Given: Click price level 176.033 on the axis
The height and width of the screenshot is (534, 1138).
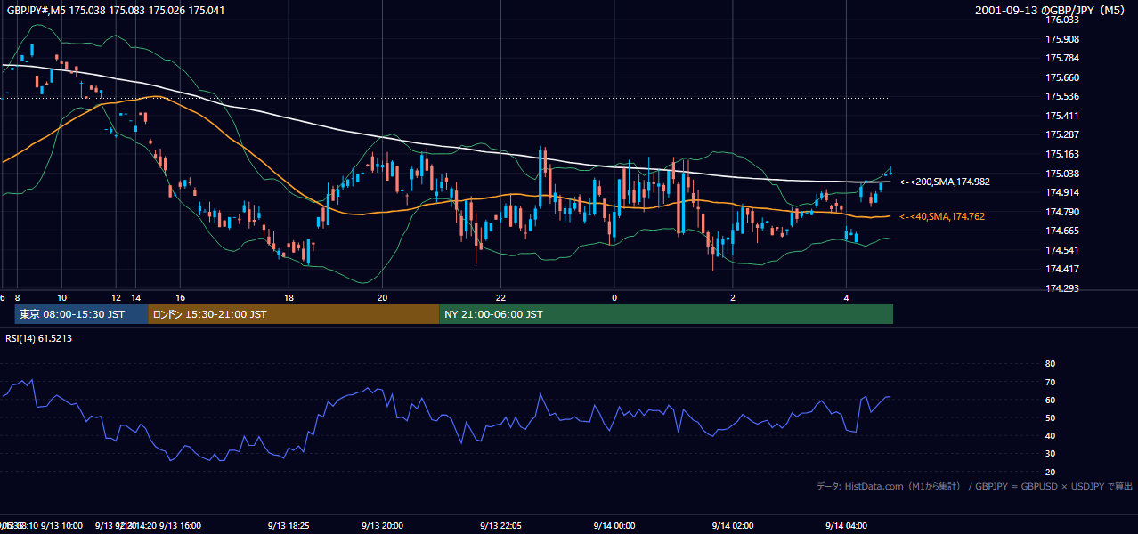Looking at the screenshot, I should (x=1062, y=20).
